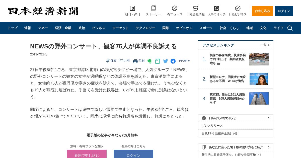
Task: Select the トップ navigation item
Action: coord(13,28)
